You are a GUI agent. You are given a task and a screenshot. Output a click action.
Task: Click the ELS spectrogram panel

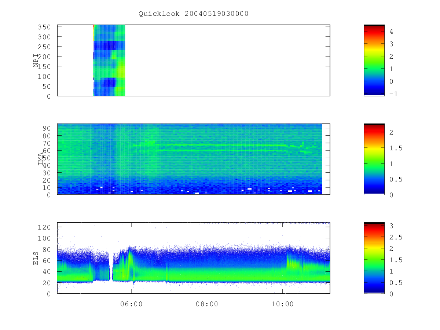coord(194,258)
